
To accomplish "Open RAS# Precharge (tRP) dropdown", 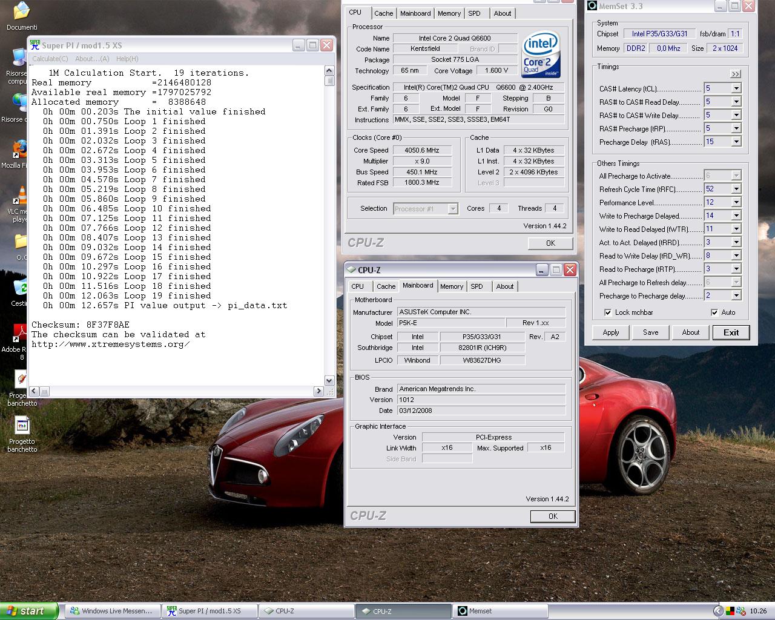I will click(x=736, y=128).
